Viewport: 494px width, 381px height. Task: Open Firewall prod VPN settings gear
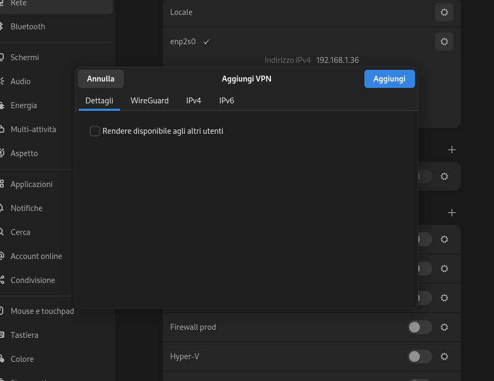click(444, 327)
